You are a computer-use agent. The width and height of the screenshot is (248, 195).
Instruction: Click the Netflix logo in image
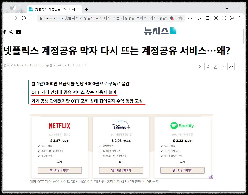[x=60, y=126]
